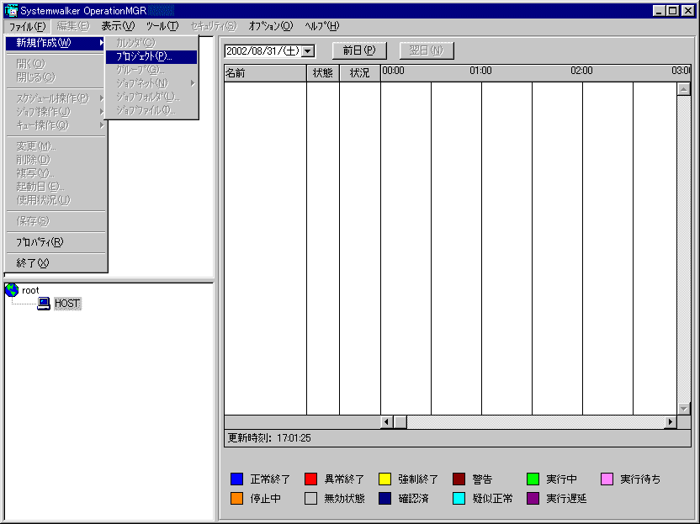This screenshot has width=700, height=524.
Task: Open the ツール(T) menu
Action: tap(162, 26)
